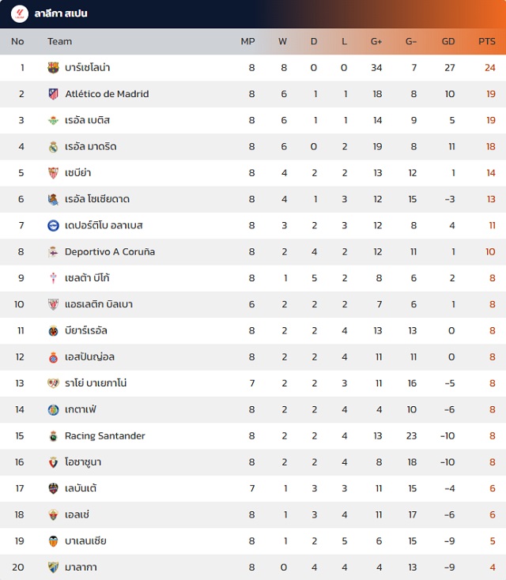Click the MP column header
The width and height of the screenshot is (506, 580).
[x=247, y=41]
